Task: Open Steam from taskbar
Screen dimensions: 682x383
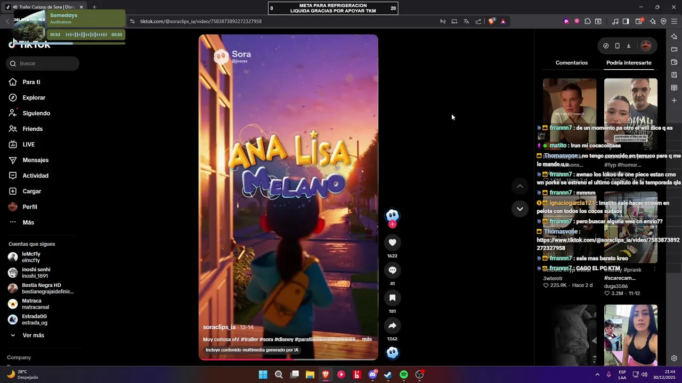Action: tap(388, 374)
